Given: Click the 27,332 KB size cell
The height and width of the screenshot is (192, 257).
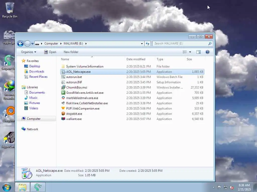Looking at the screenshot, I should click(x=197, y=87).
